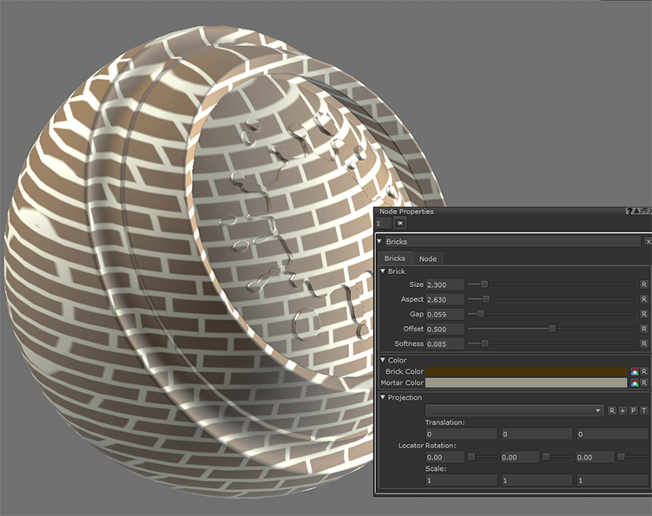Collapse the Brick parameter group
The image size is (652, 516).
click(x=383, y=271)
